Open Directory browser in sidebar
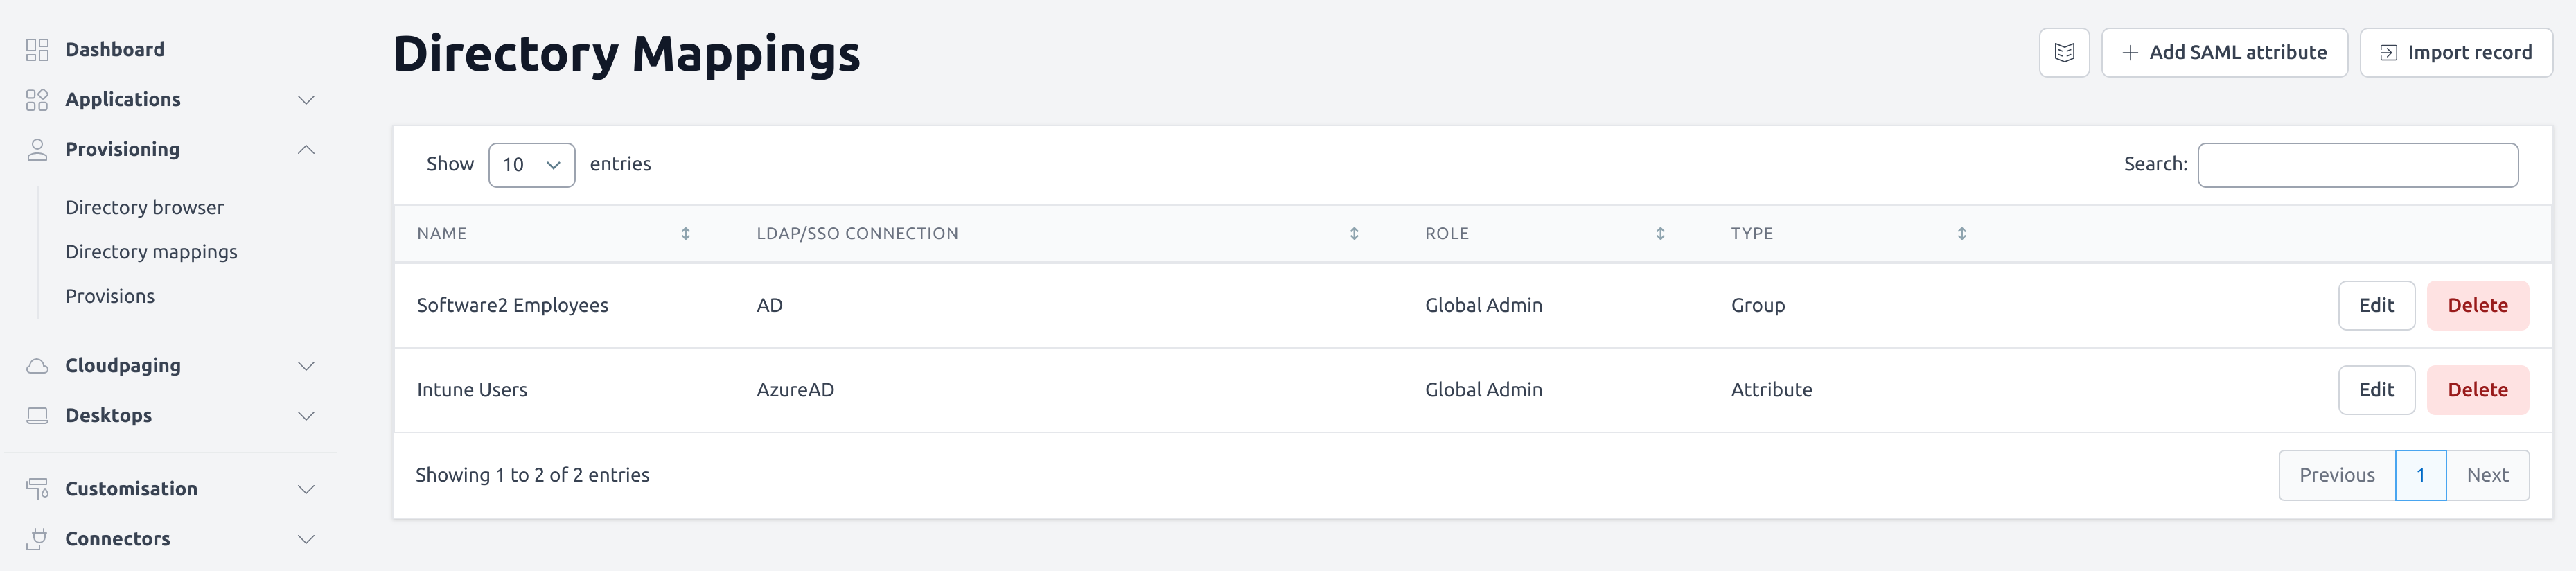2576x571 pixels. (x=144, y=208)
